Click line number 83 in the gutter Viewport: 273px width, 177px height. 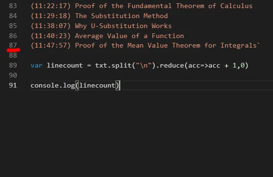pos(13,6)
